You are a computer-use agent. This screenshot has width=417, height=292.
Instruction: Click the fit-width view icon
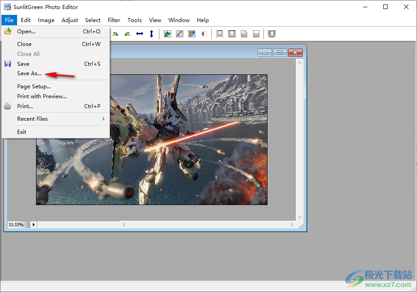[x=232, y=34]
